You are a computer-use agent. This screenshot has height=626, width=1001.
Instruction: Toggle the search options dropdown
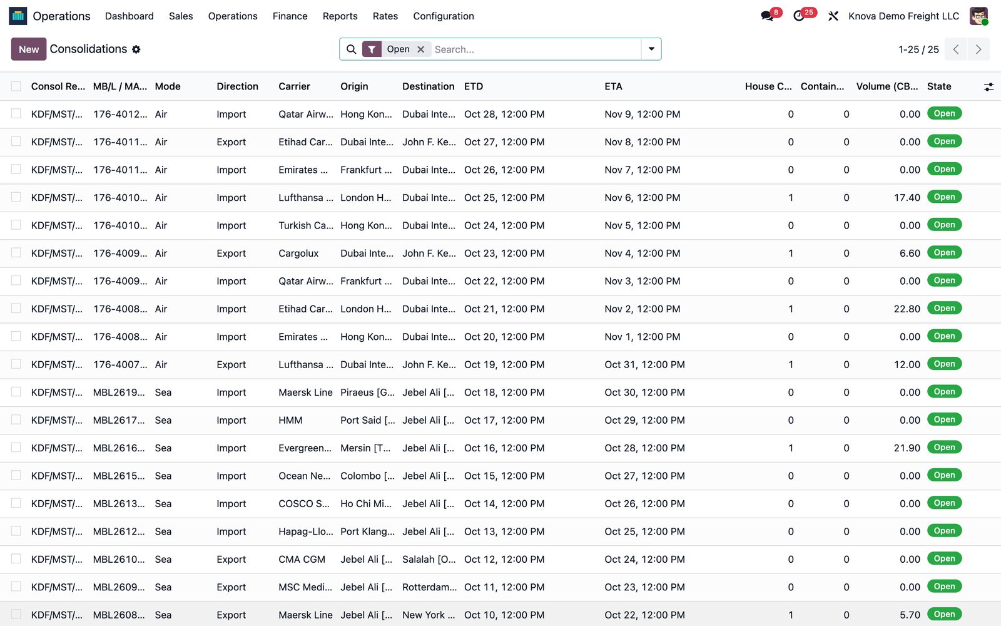click(651, 49)
